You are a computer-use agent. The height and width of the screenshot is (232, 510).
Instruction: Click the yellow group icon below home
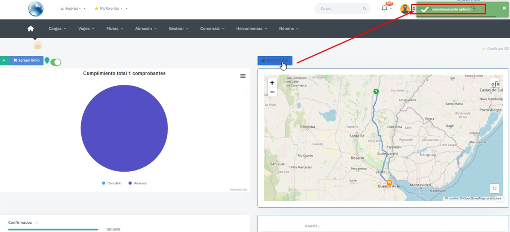(x=37, y=46)
